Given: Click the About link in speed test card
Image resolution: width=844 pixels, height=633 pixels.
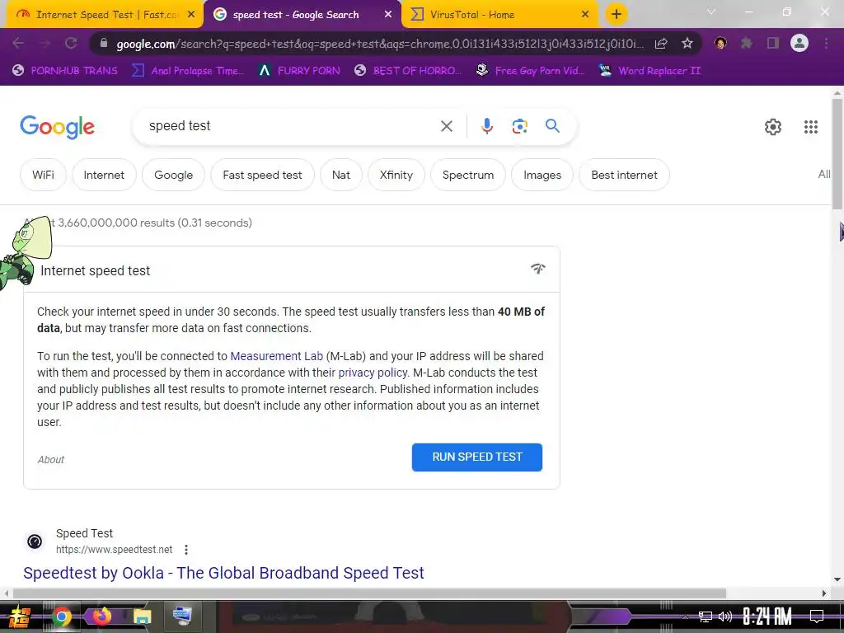Looking at the screenshot, I should coord(50,460).
